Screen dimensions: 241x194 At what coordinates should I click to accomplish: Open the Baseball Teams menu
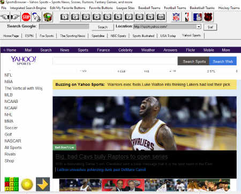click(149, 8)
